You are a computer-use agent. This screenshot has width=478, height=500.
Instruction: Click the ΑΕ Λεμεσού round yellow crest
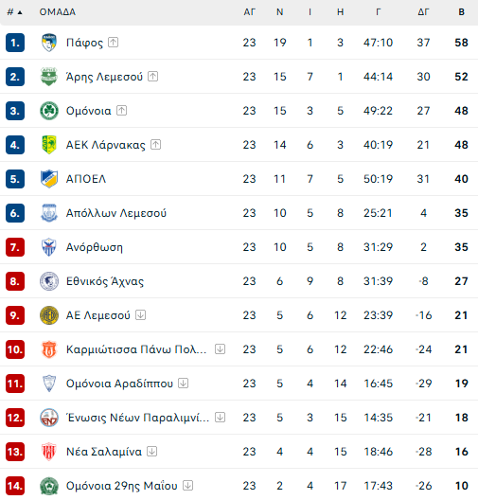point(49,315)
